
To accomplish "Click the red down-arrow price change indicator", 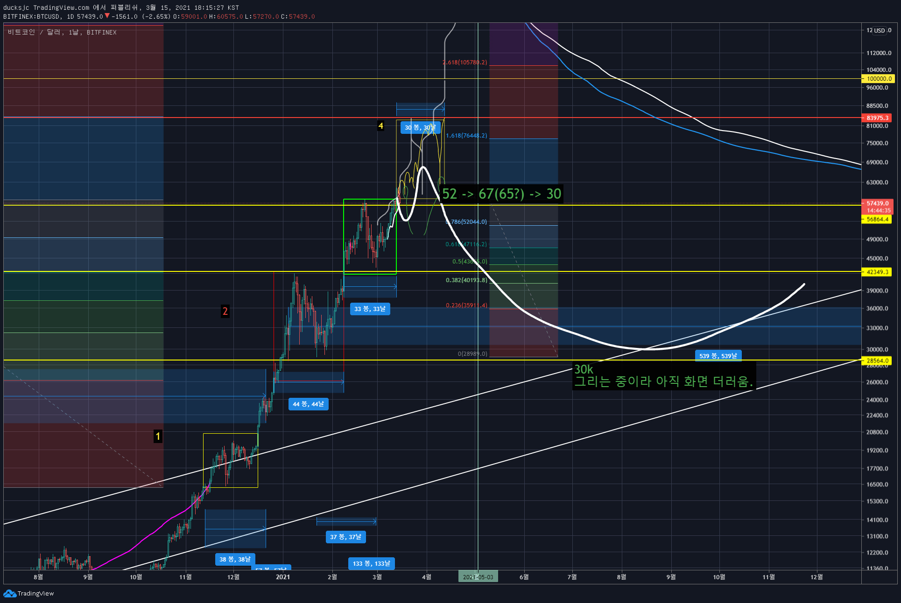I will pyautogui.click(x=107, y=16).
